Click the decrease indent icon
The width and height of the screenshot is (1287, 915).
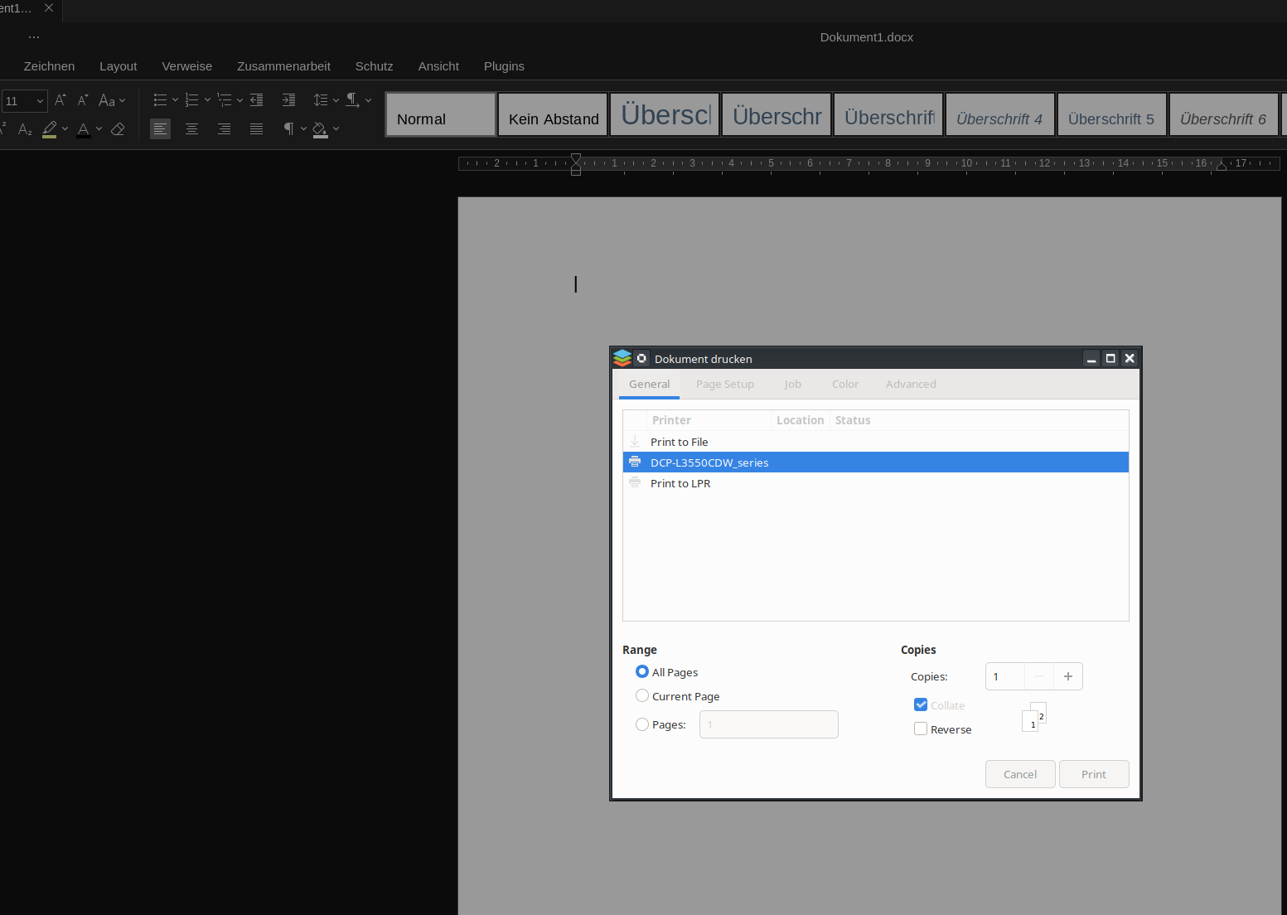click(256, 100)
